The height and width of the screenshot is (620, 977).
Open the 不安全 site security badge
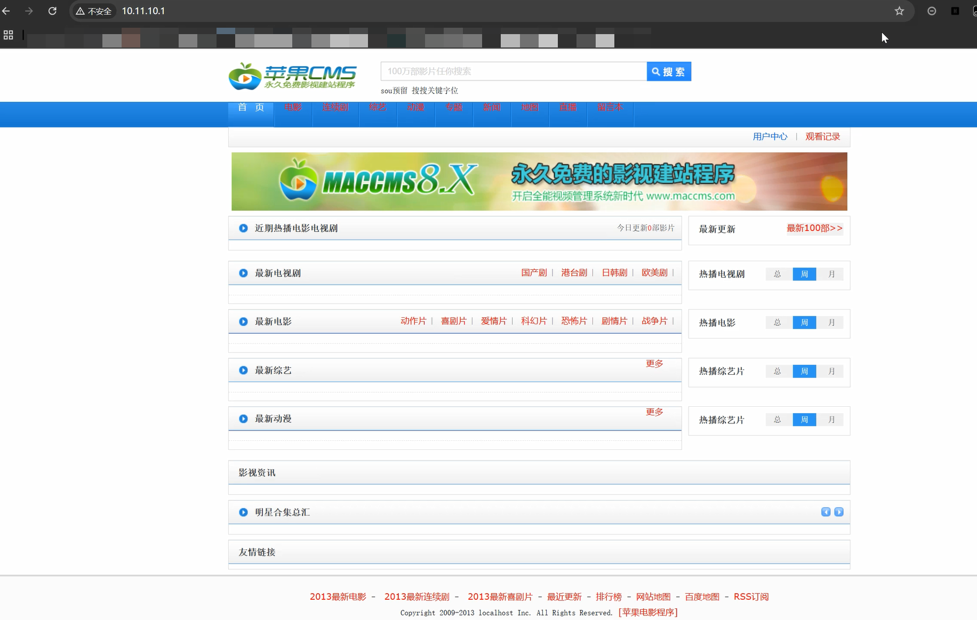coord(94,11)
